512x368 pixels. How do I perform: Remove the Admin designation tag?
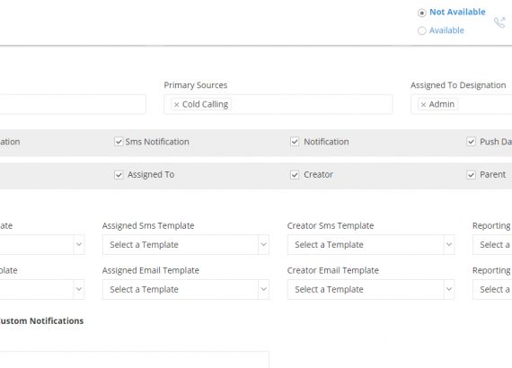tap(423, 104)
